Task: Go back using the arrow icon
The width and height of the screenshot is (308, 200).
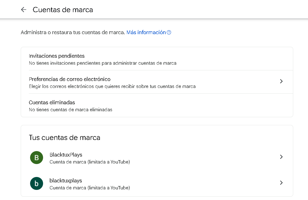Action: pyautogui.click(x=24, y=10)
